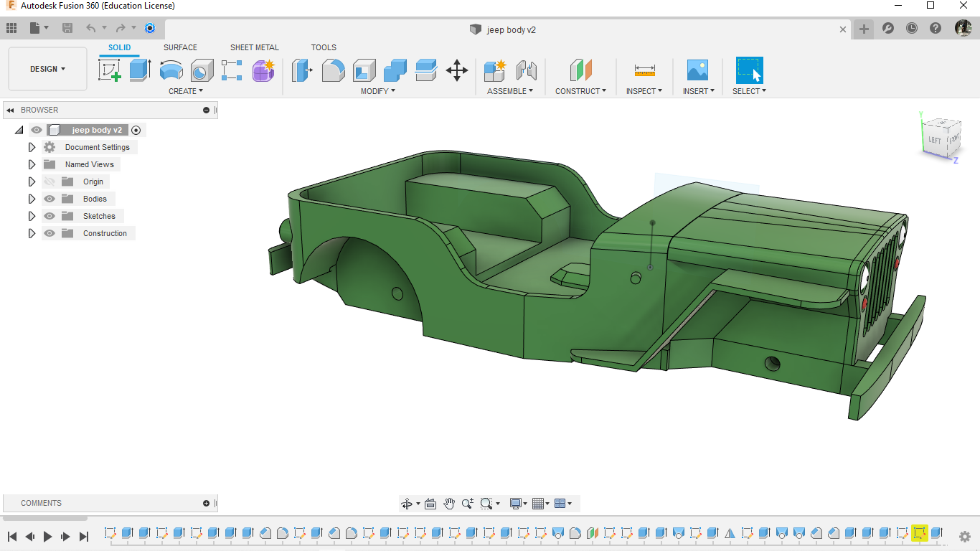Save the design with the disk icon
Image resolution: width=980 pixels, height=551 pixels.
click(x=67, y=29)
